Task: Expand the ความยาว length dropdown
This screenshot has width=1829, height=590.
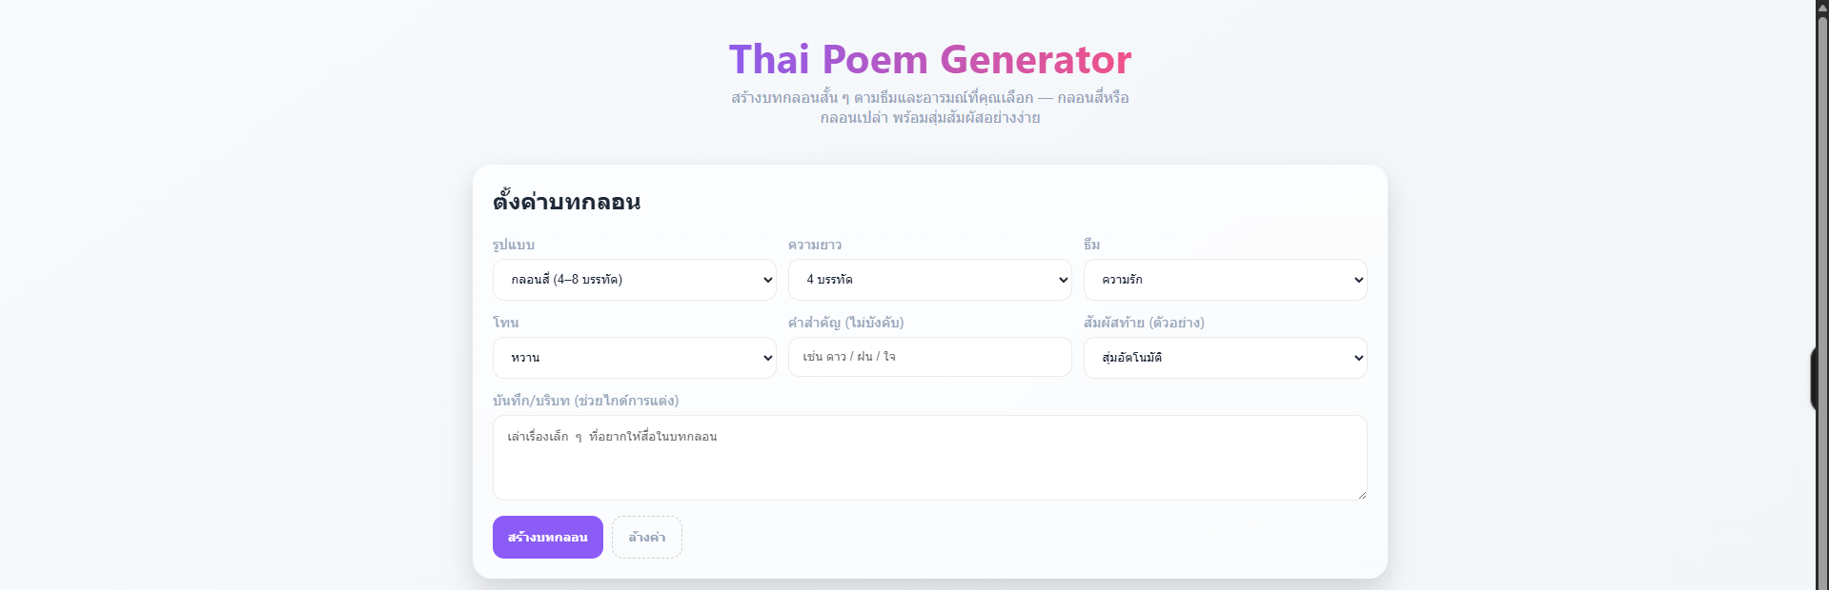Action: pos(929,280)
